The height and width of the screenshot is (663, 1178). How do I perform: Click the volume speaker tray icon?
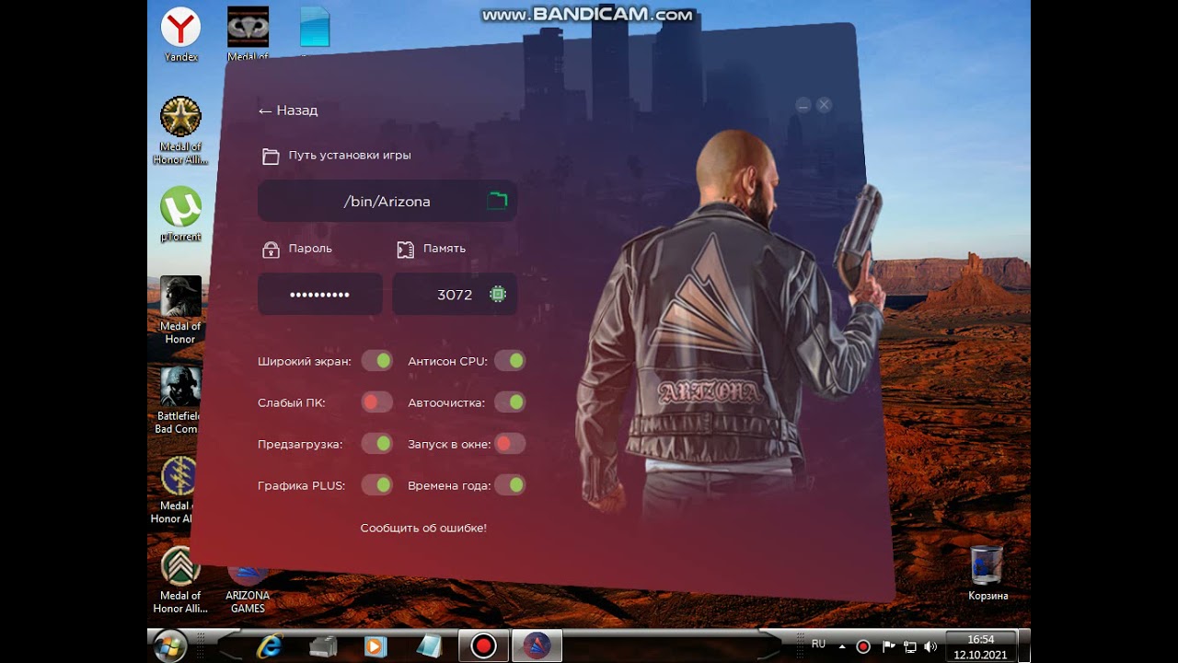coord(930,646)
